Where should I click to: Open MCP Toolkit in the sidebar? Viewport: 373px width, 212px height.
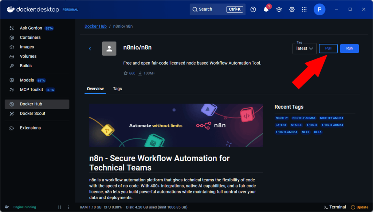[x=37, y=89]
